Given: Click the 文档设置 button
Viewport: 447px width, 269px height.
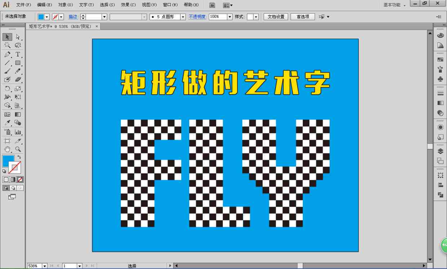Looking at the screenshot, I should [x=276, y=17].
